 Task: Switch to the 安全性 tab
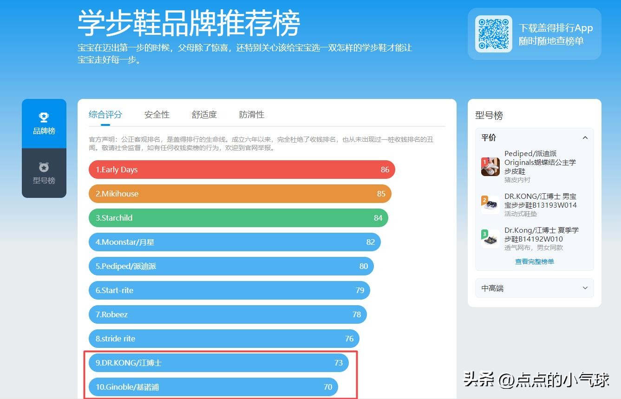tap(157, 114)
